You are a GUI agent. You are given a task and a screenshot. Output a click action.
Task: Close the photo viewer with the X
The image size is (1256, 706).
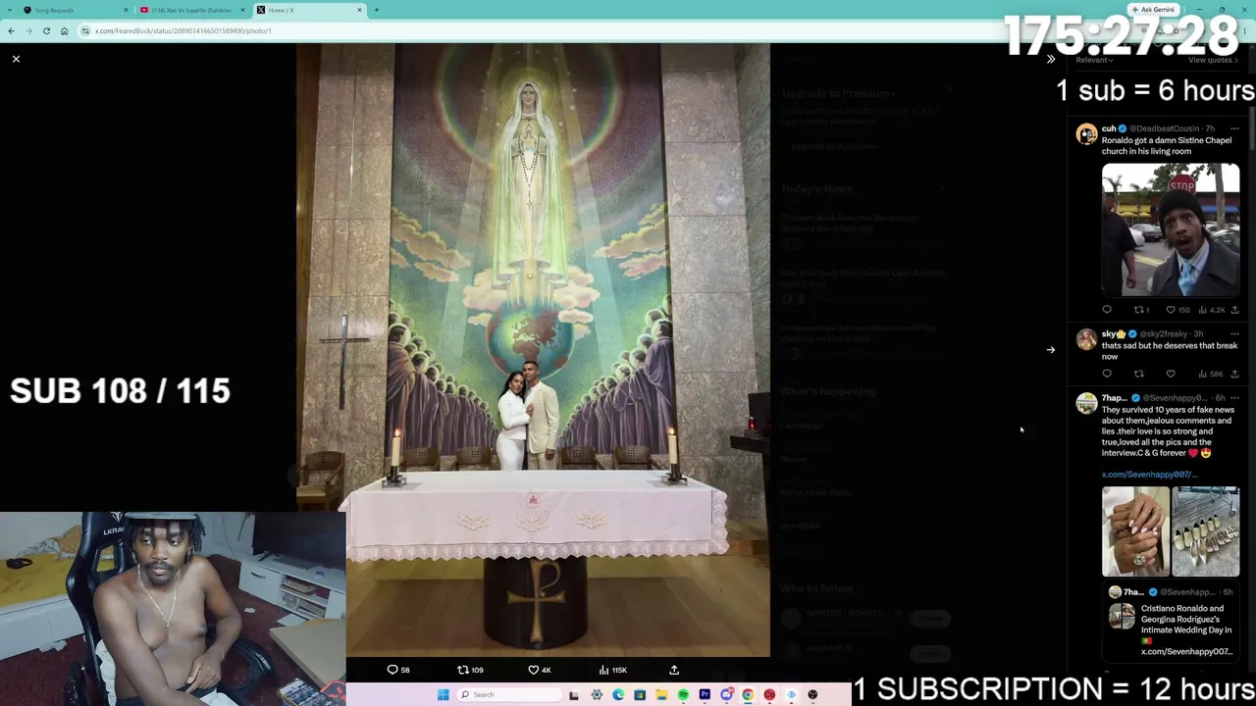[16, 59]
